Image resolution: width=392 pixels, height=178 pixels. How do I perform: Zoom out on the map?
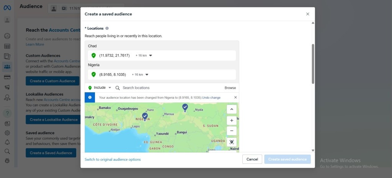[x=232, y=131]
